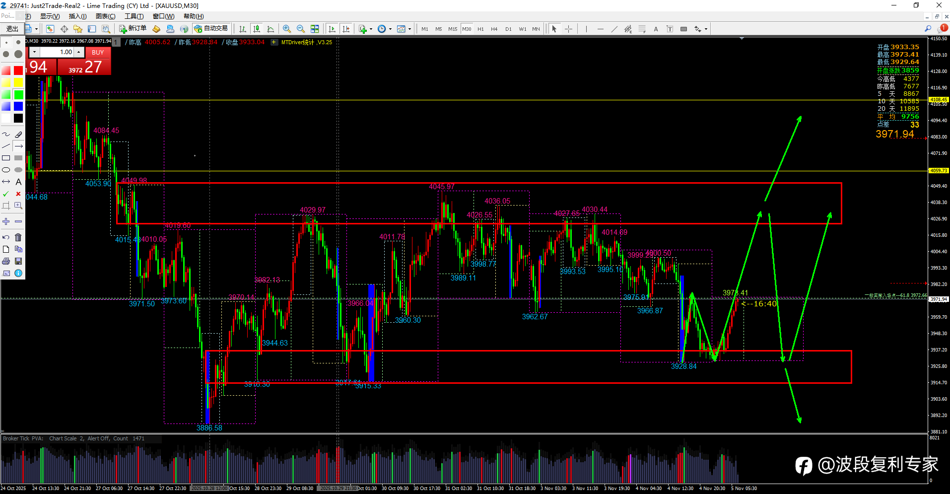Click the green checkmark stamp tool

tap(6, 194)
